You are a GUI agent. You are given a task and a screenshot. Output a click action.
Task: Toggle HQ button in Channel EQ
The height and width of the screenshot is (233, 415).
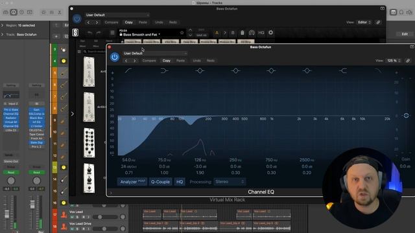[180, 182]
